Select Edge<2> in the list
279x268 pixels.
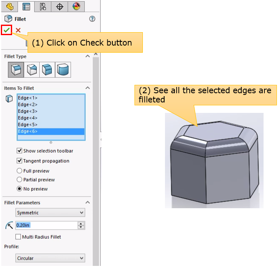tap(51, 105)
